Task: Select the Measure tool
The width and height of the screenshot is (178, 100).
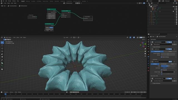Action: point(2,63)
